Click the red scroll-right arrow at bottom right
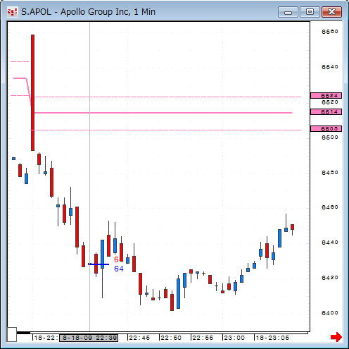Screen dimensions: 349x349 click(336, 337)
